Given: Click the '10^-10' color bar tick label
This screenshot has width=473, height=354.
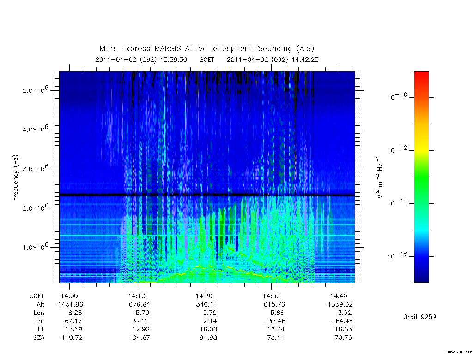Looking at the screenshot, I should pyautogui.click(x=397, y=96).
